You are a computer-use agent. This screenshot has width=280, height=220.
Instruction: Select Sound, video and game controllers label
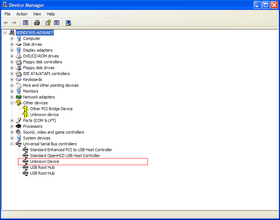tap(53, 132)
